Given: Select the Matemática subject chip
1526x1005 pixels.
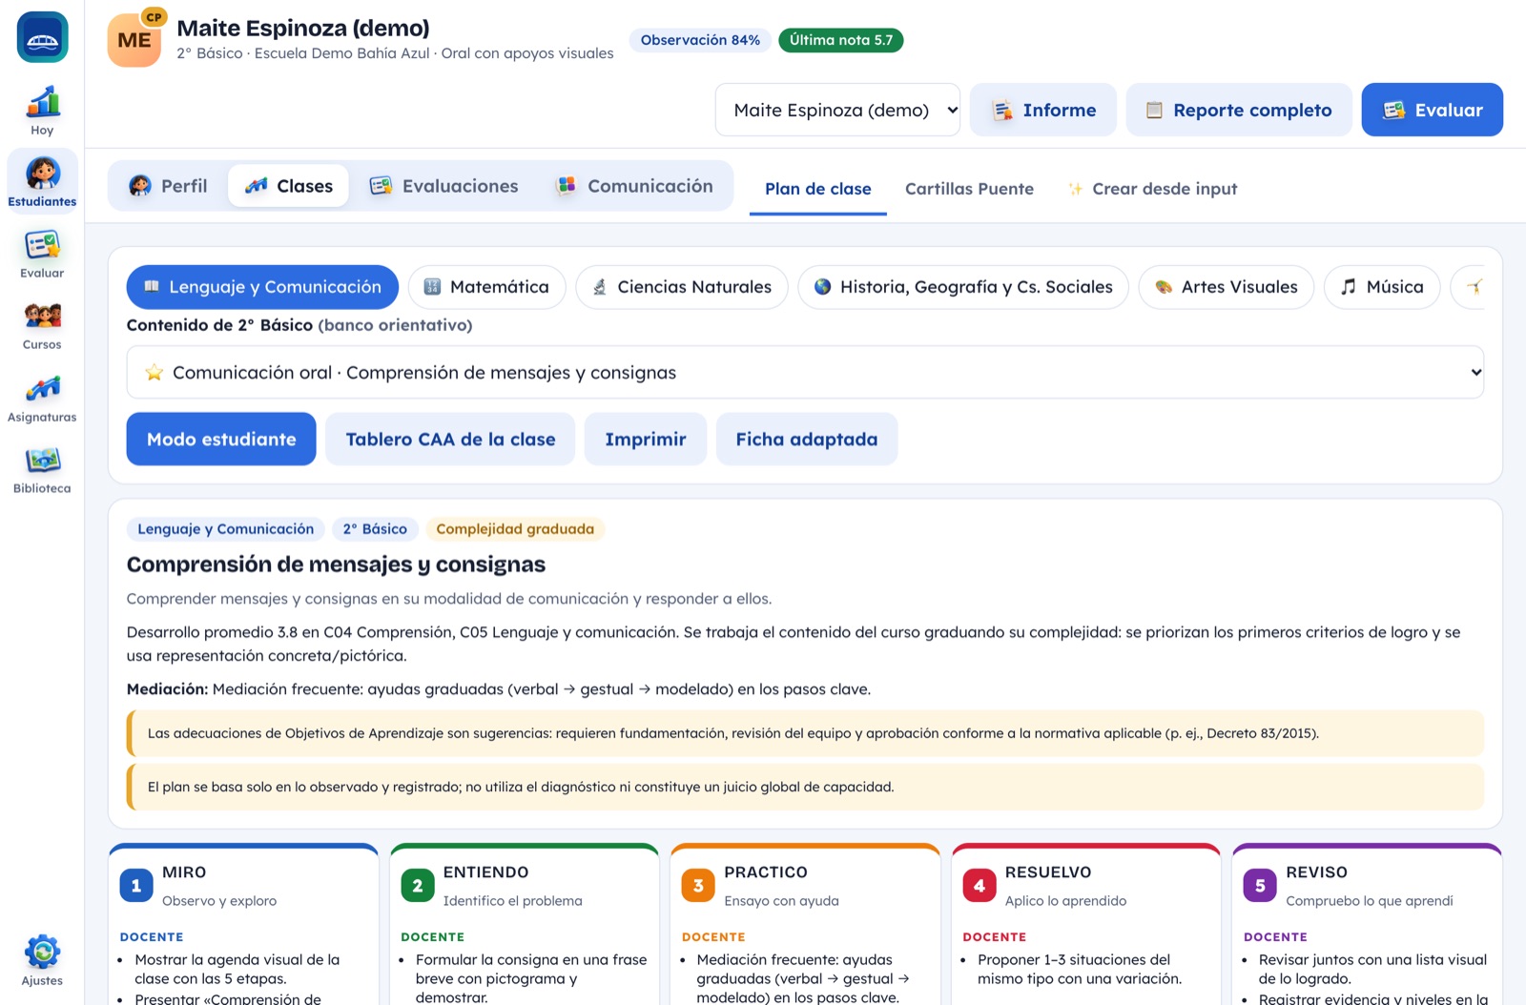Looking at the screenshot, I should pyautogui.click(x=487, y=287).
